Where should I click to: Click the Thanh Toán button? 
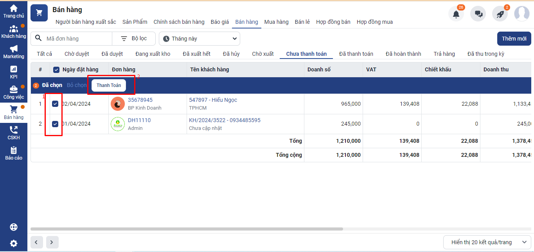[109, 85]
